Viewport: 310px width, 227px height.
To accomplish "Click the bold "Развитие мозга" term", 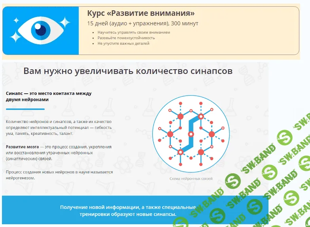I will pyautogui.click(x=22, y=146).
